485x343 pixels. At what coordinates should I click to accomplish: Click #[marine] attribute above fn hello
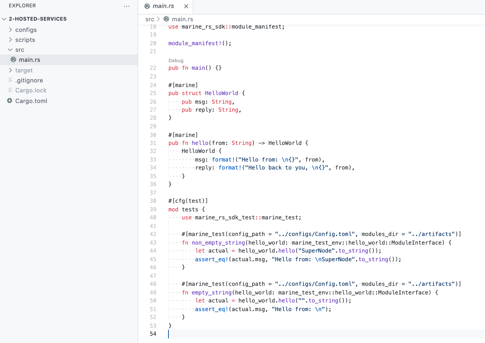(183, 135)
